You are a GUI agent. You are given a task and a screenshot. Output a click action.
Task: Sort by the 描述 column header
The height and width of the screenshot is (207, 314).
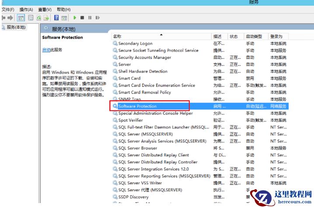[219, 36]
